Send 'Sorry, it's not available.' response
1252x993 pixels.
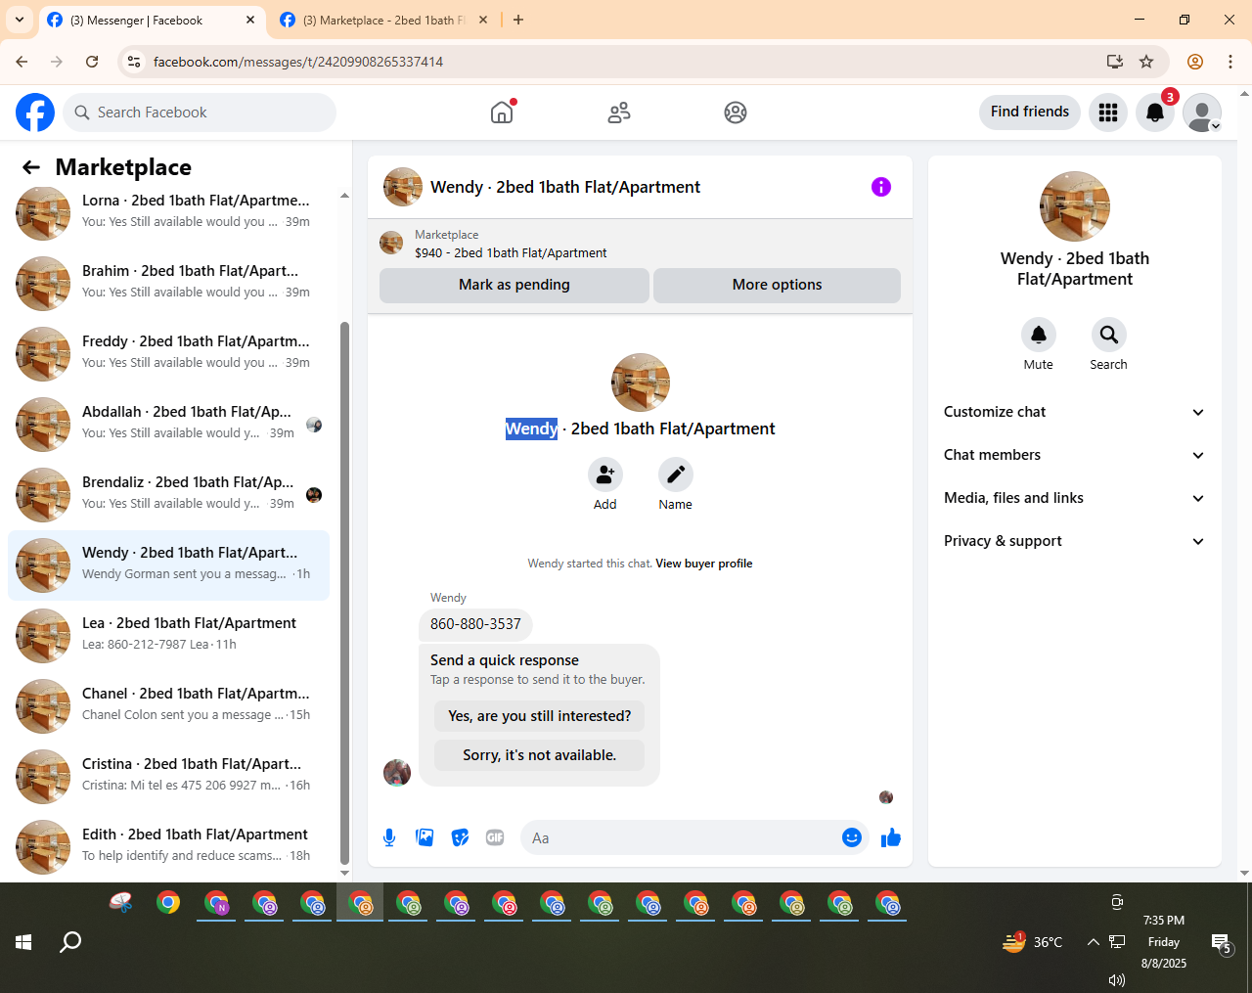pyautogui.click(x=540, y=755)
